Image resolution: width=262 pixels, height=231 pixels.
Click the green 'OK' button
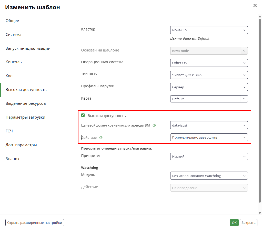click(x=234, y=223)
